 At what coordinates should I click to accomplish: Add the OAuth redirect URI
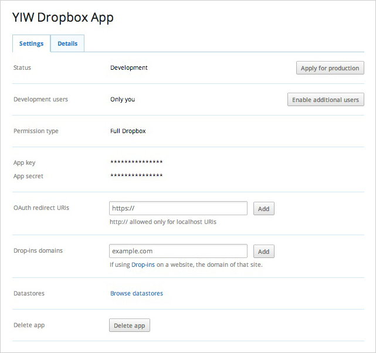[264, 209]
